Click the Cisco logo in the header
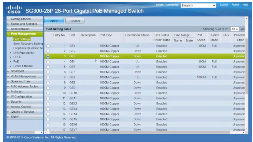Viewport: 253px width, 142px height. tap(14, 9)
